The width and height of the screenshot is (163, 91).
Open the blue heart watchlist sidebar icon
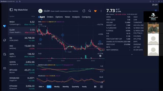point(5,26)
